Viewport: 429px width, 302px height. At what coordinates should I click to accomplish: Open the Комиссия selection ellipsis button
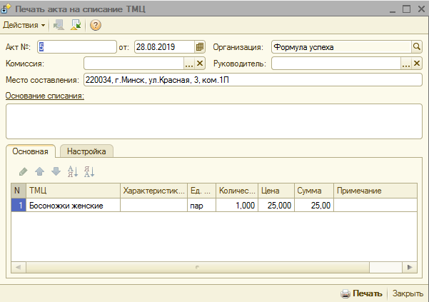(x=189, y=64)
